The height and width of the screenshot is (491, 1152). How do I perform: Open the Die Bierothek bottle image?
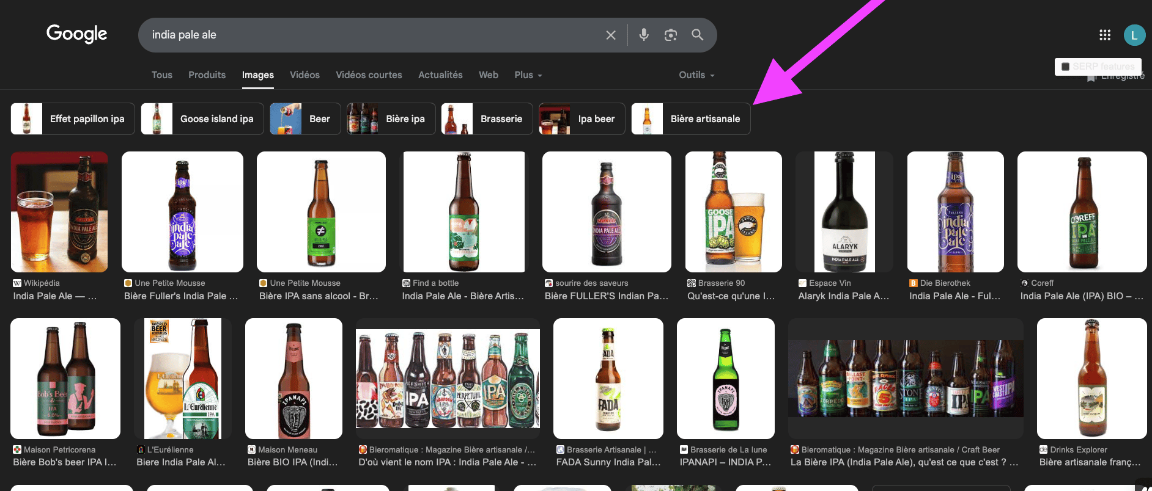click(956, 212)
